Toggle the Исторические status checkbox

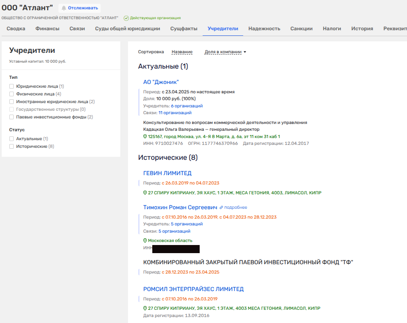point(12,147)
